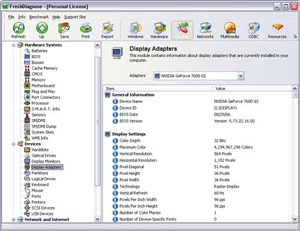Open Optical Drives tree item
Screen dimensions: 300x231
(44, 156)
